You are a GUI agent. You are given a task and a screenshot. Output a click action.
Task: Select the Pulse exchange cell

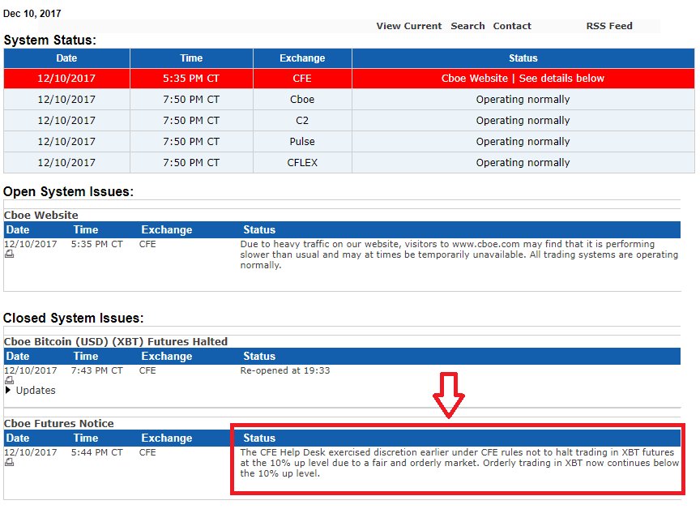point(302,141)
